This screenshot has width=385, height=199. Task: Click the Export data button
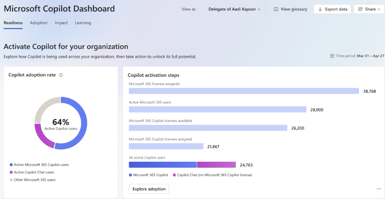point(332,9)
